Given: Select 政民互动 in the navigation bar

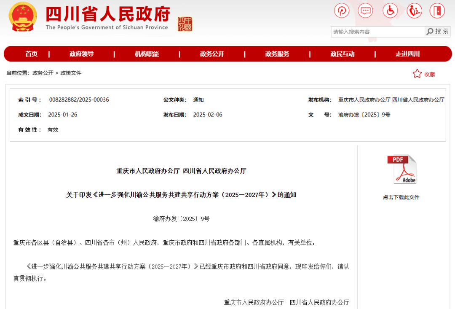Looking at the screenshot, I should click(342, 54).
